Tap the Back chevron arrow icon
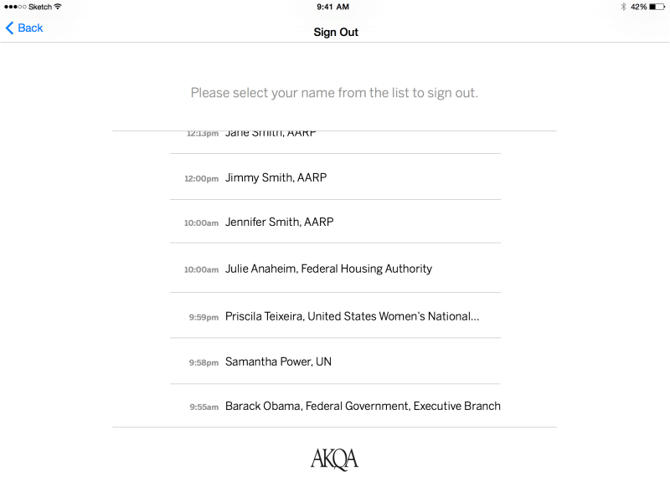Screen dimensions: 670x502 coord(10,28)
